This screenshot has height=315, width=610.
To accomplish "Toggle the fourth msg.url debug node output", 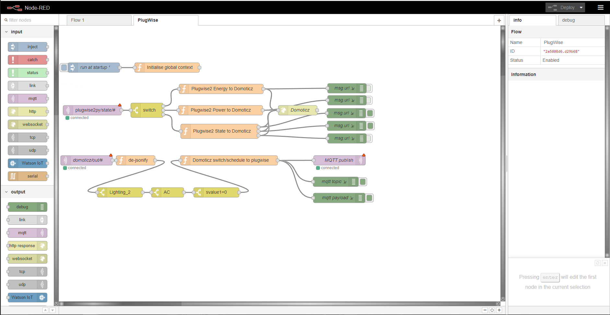I will [x=371, y=126].
